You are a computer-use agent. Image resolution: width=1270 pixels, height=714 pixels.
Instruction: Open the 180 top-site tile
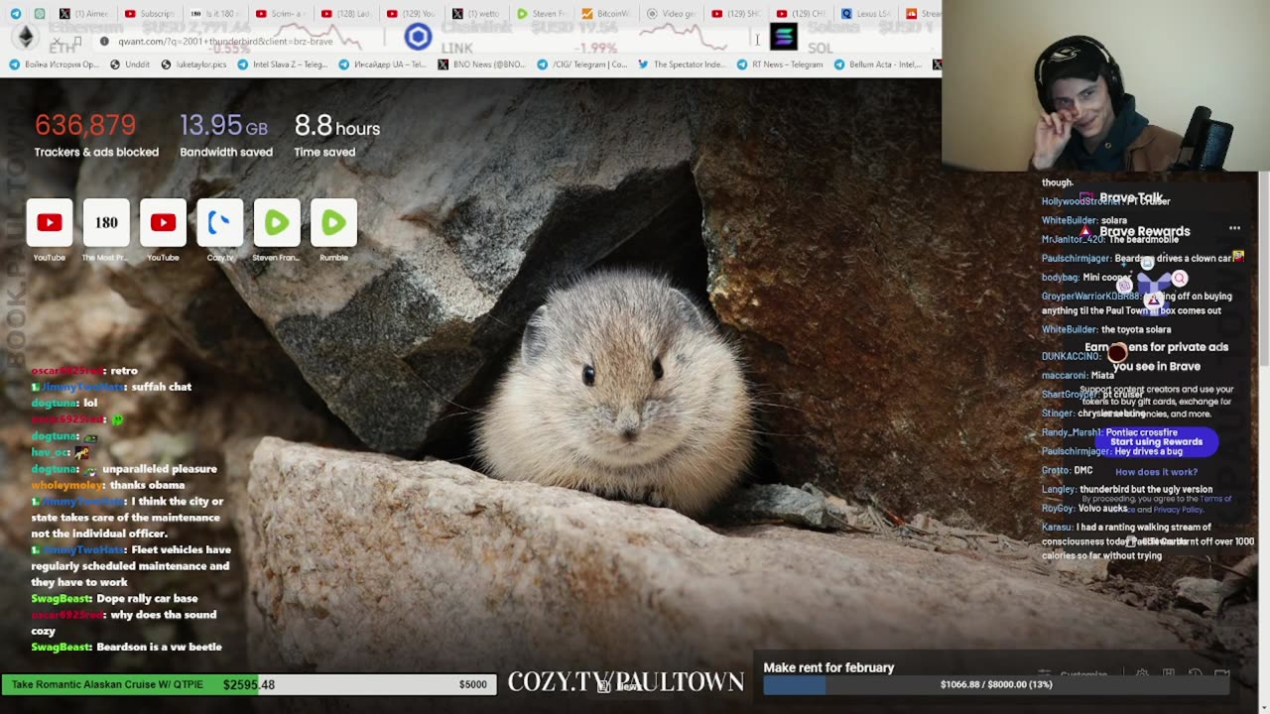point(106,222)
